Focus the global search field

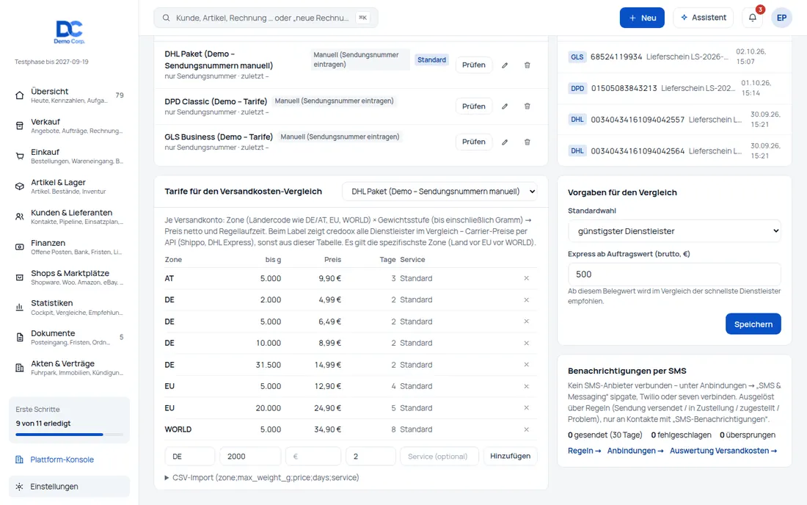coord(266,18)
